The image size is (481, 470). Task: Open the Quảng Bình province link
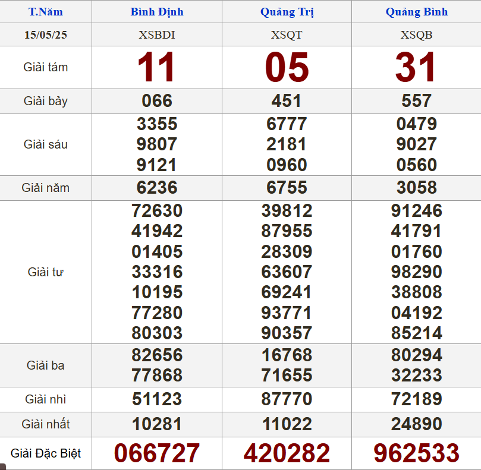416,12
